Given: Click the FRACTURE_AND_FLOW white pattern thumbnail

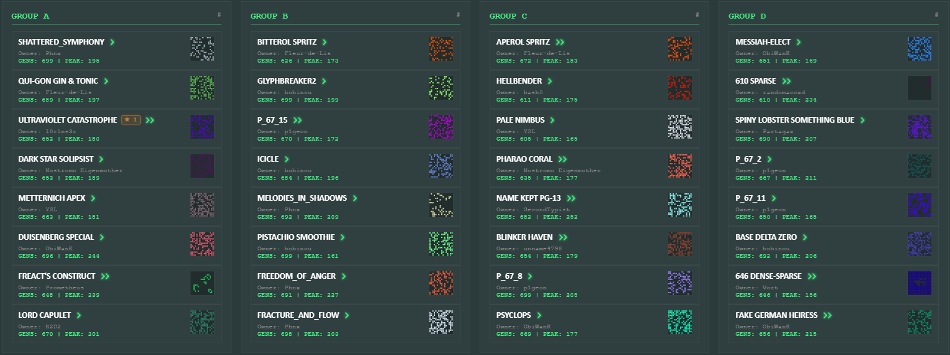Looking at the screenshot, I should pos(441,322).
